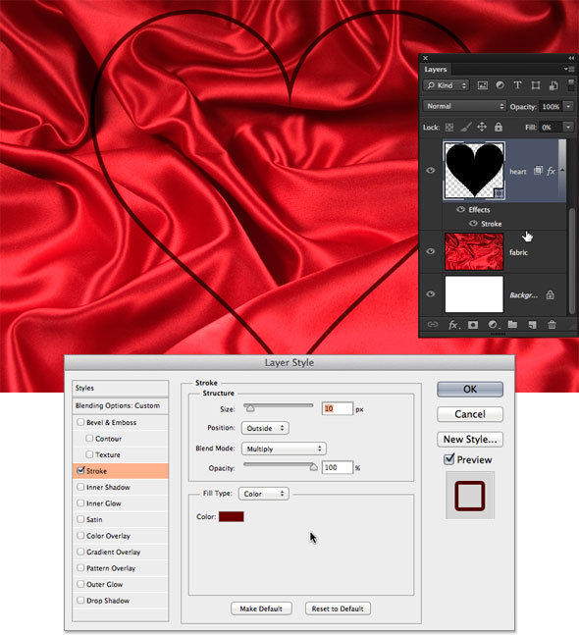Uncheck the Preview checkbox
579x635 pixels.
(x=449, y=459)
